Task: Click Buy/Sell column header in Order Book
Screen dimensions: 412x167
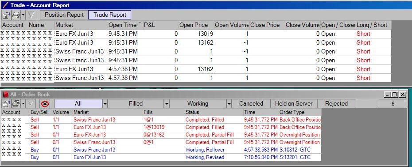Action: coord(40,112)
